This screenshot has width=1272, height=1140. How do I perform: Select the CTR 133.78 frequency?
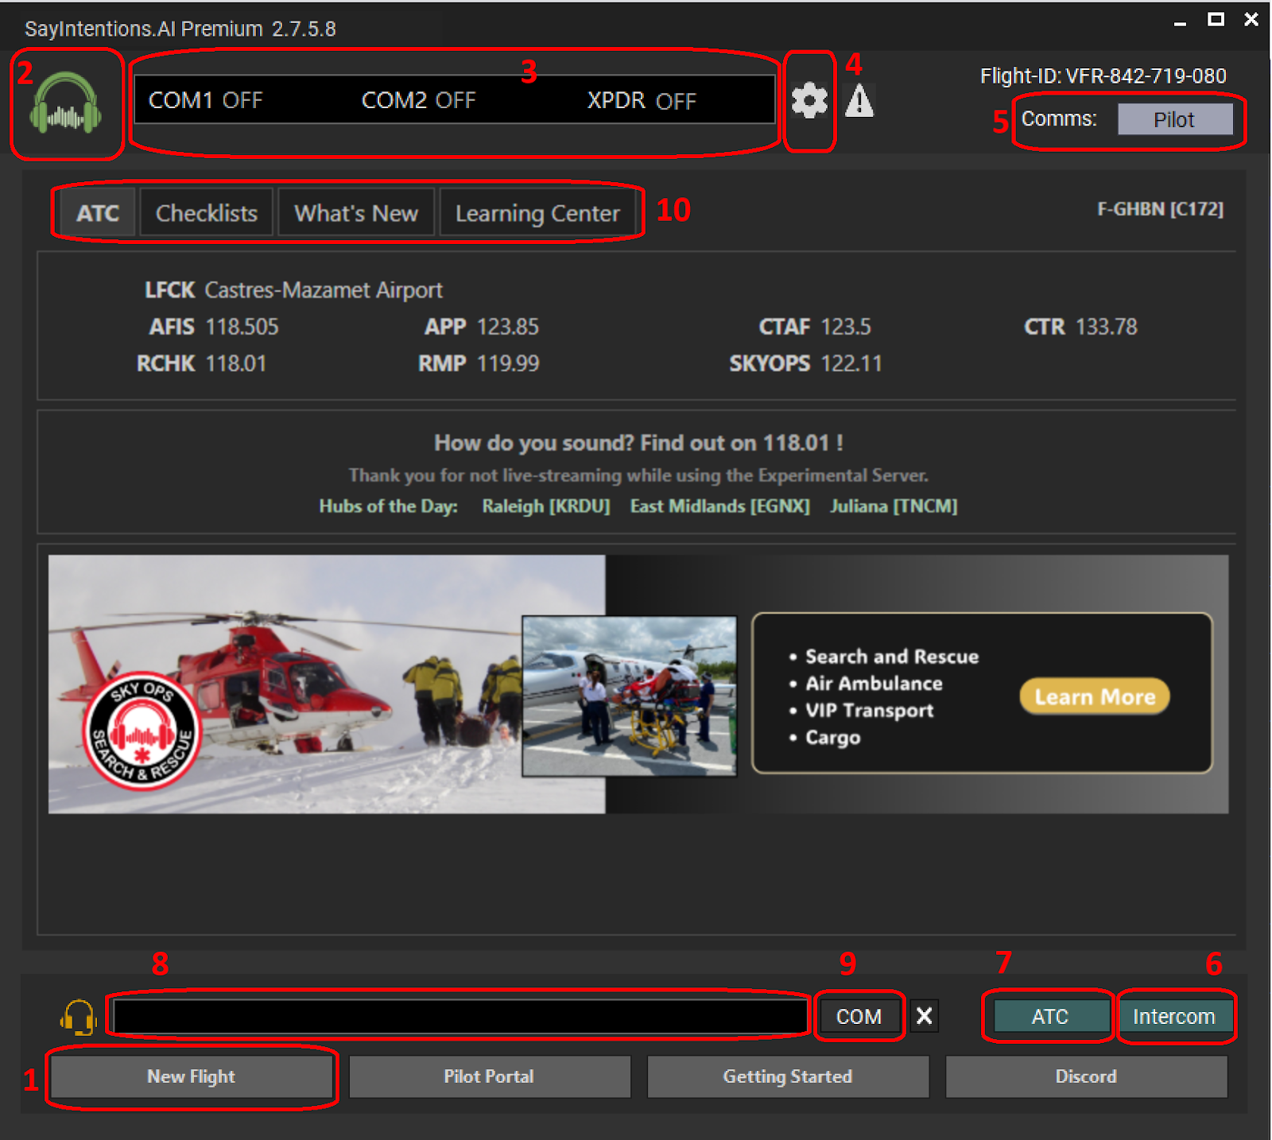pos(1080,327)
